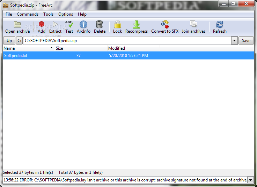The height and width of the screenshot is (187, 257).
Task: Click the Refresh toolbar icon
Action: pos(220,24)
